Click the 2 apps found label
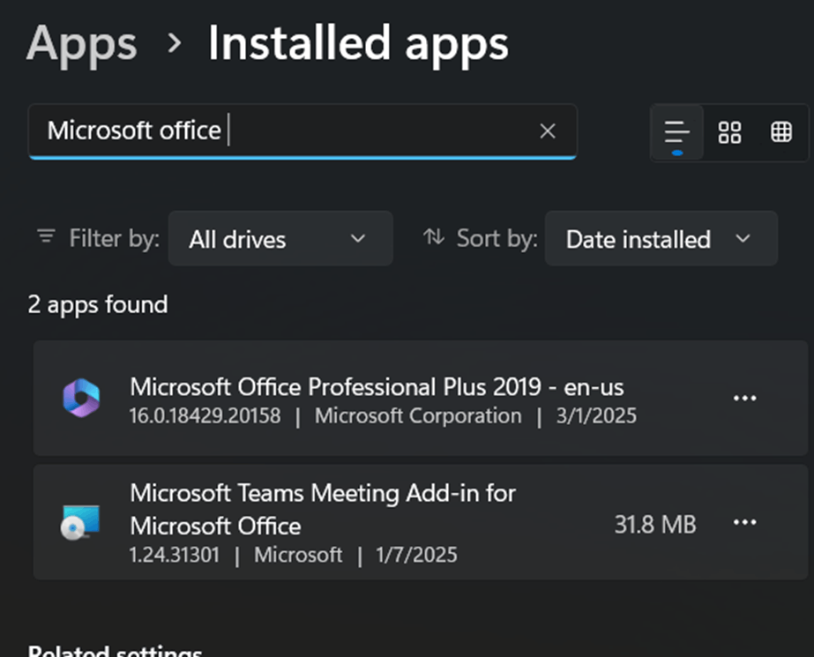The image size is (814, 657). (x=98, y=304)
